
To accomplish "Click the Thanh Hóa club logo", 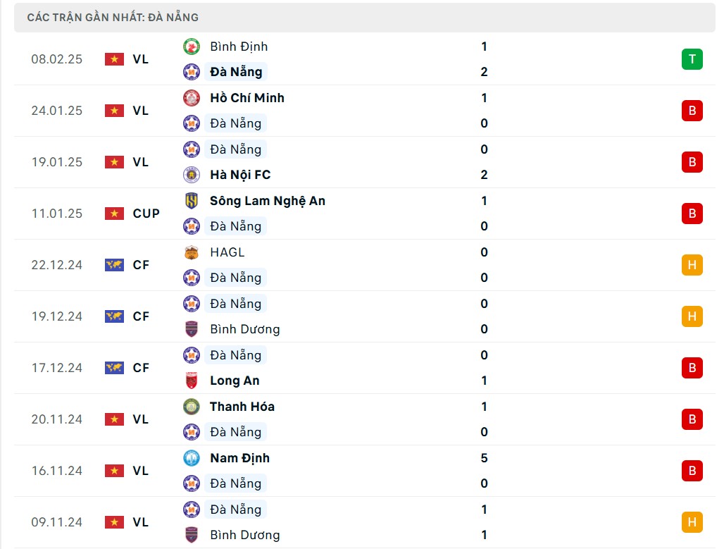I will 191,407.
